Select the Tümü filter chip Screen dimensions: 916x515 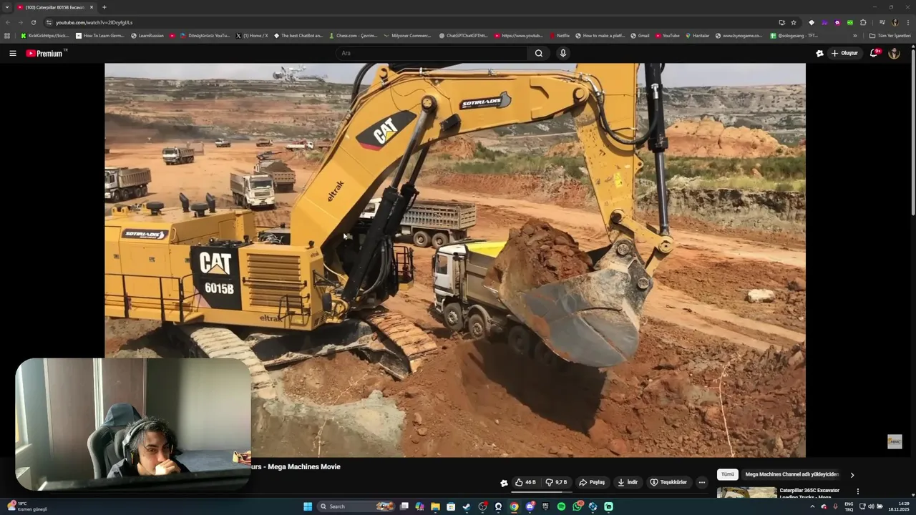coord(728,474)
